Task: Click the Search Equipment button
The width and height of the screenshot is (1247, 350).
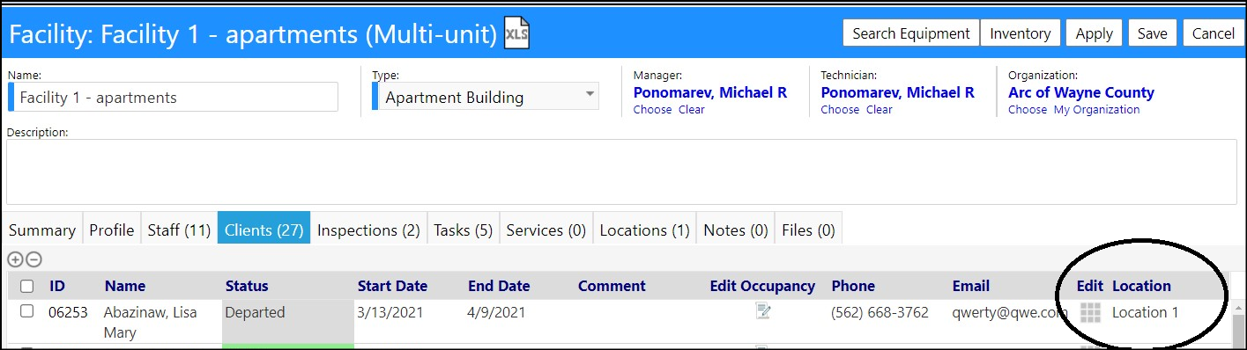Action: [x=911, y=33]
